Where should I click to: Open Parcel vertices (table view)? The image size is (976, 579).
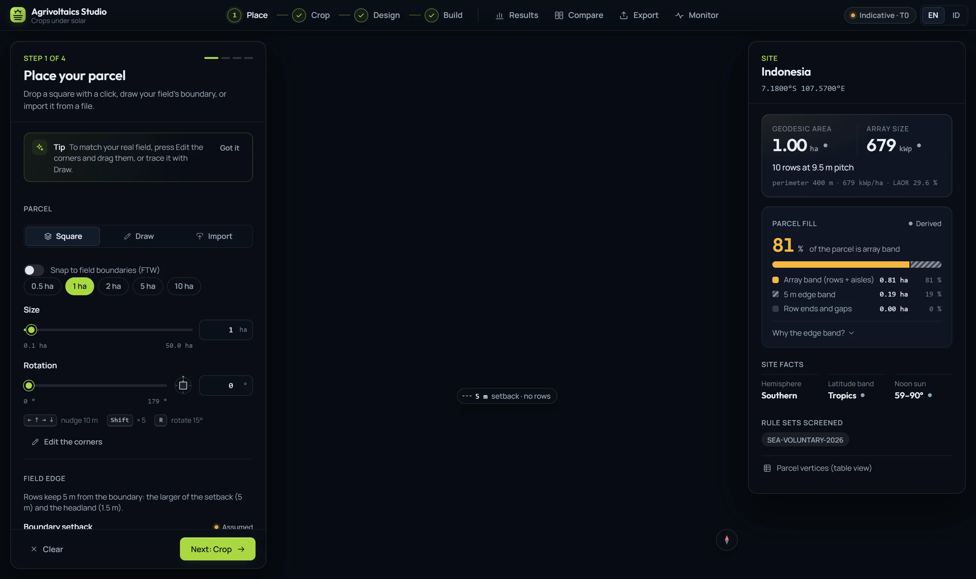coord(817,468)
